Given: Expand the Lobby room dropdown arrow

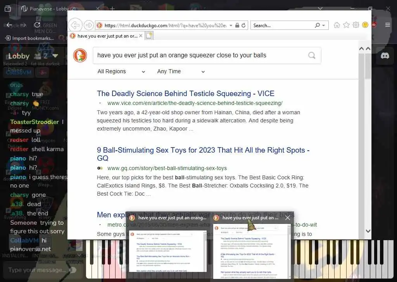Looking at the screenshot, I should click(x=55, y=56).
